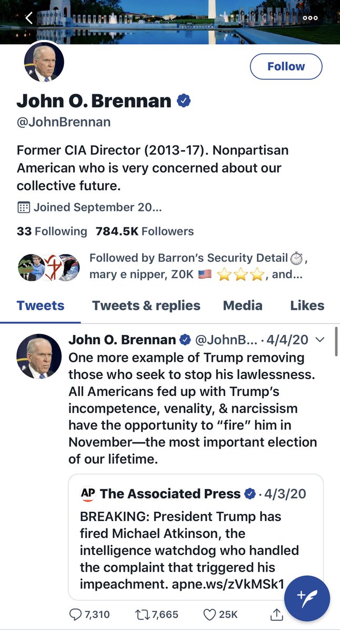The image size is (340, 631).
Task: Tap the reply icon with 7,310 comments
Action: (76, 614)
